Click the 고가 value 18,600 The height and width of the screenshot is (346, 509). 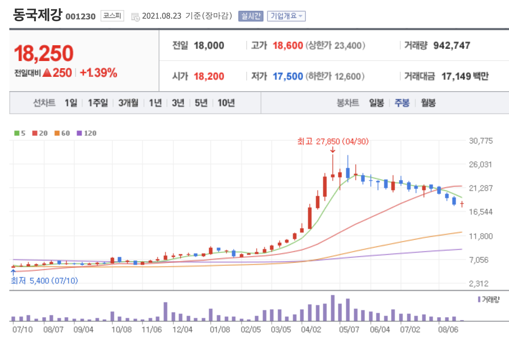pyautogui.click(x=288, y=46)
